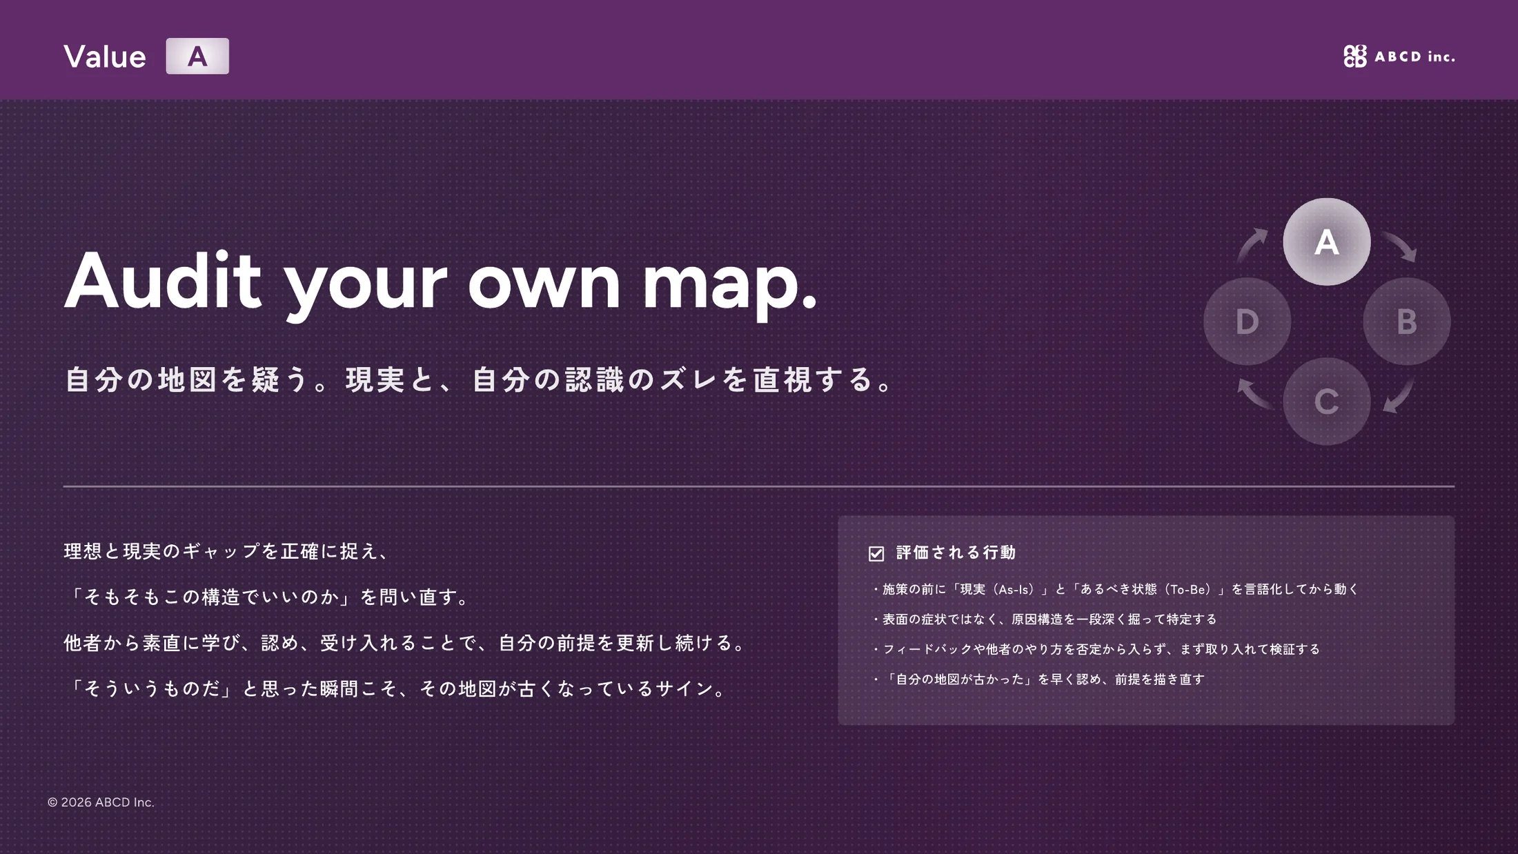Click the arrow from B to C
Image resolution: width=1518 pixels, height=854 pixels.
[1399, 395]
